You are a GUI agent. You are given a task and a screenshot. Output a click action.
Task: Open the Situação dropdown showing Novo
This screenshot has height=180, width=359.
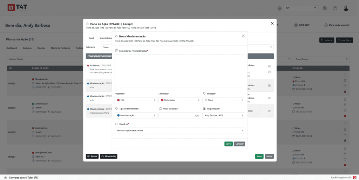click(223, 100)
